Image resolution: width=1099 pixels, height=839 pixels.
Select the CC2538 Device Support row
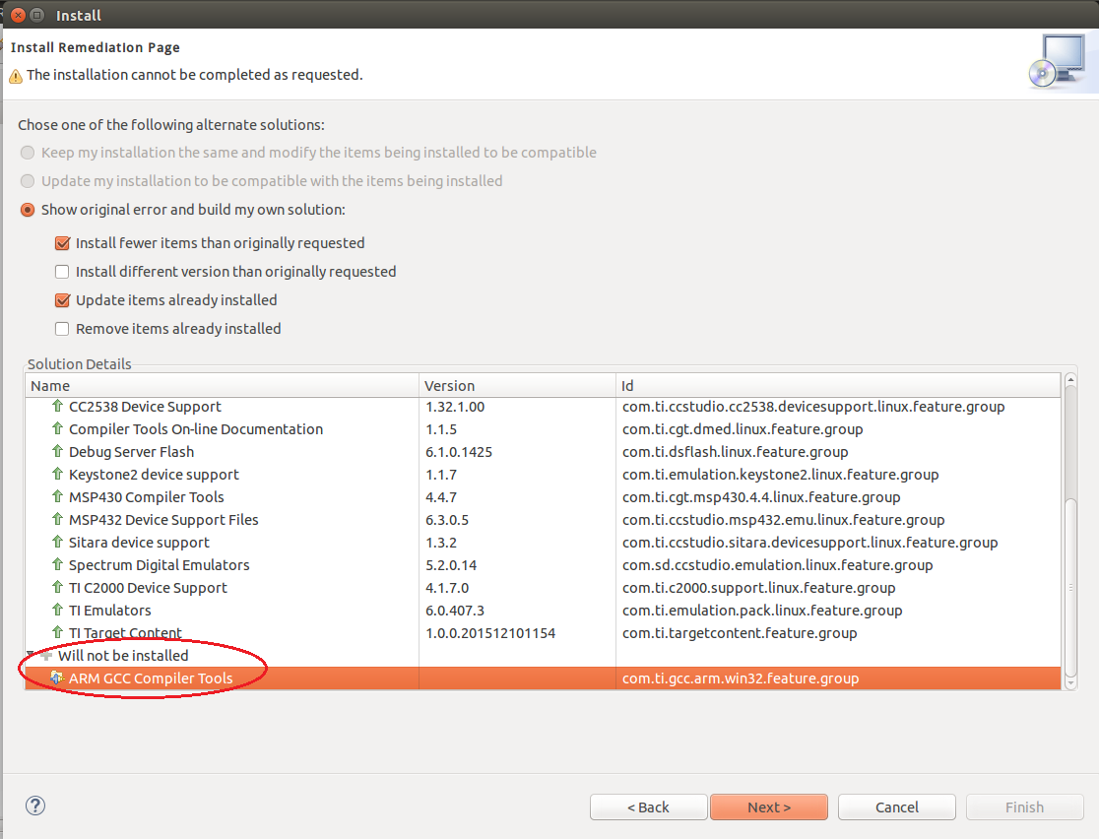(x=544, y=406)
